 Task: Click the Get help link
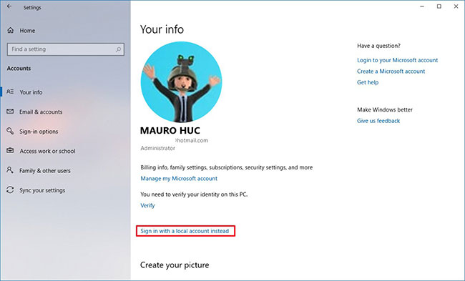(x=368, y=82)
